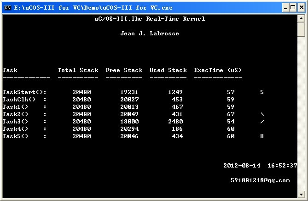Click TaskStart total stack value 20480
The width and height of the screenshot is (308, 201).
click(81, 92)
